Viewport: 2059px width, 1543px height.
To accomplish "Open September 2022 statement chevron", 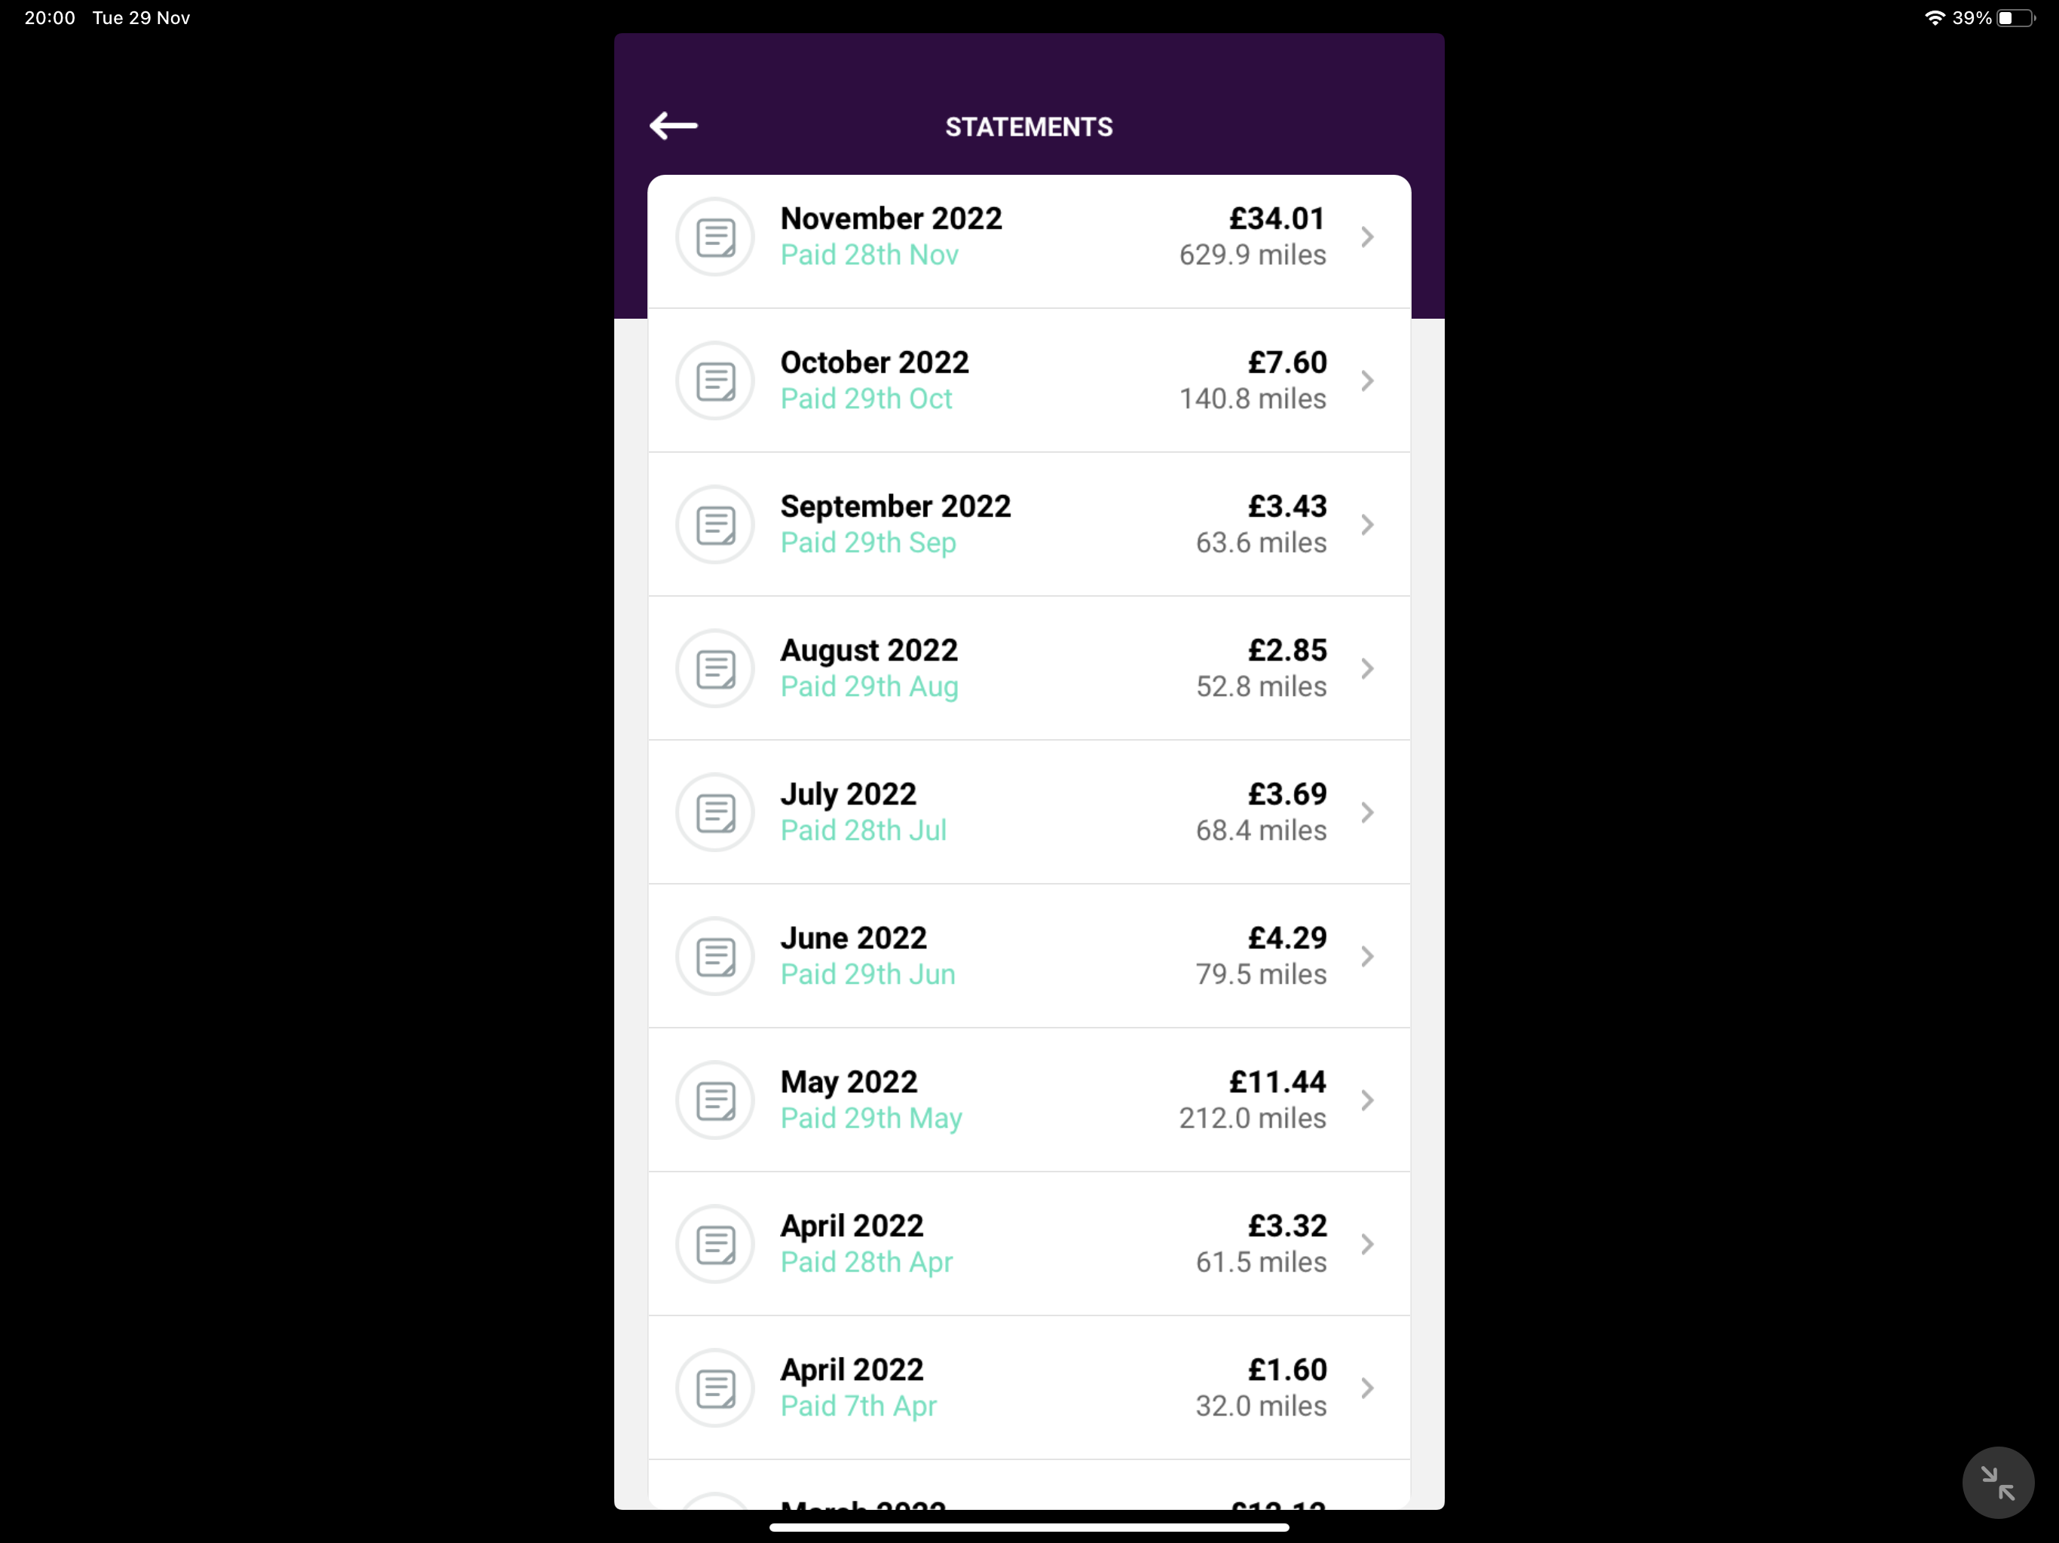I will [x=1366, y=525].
